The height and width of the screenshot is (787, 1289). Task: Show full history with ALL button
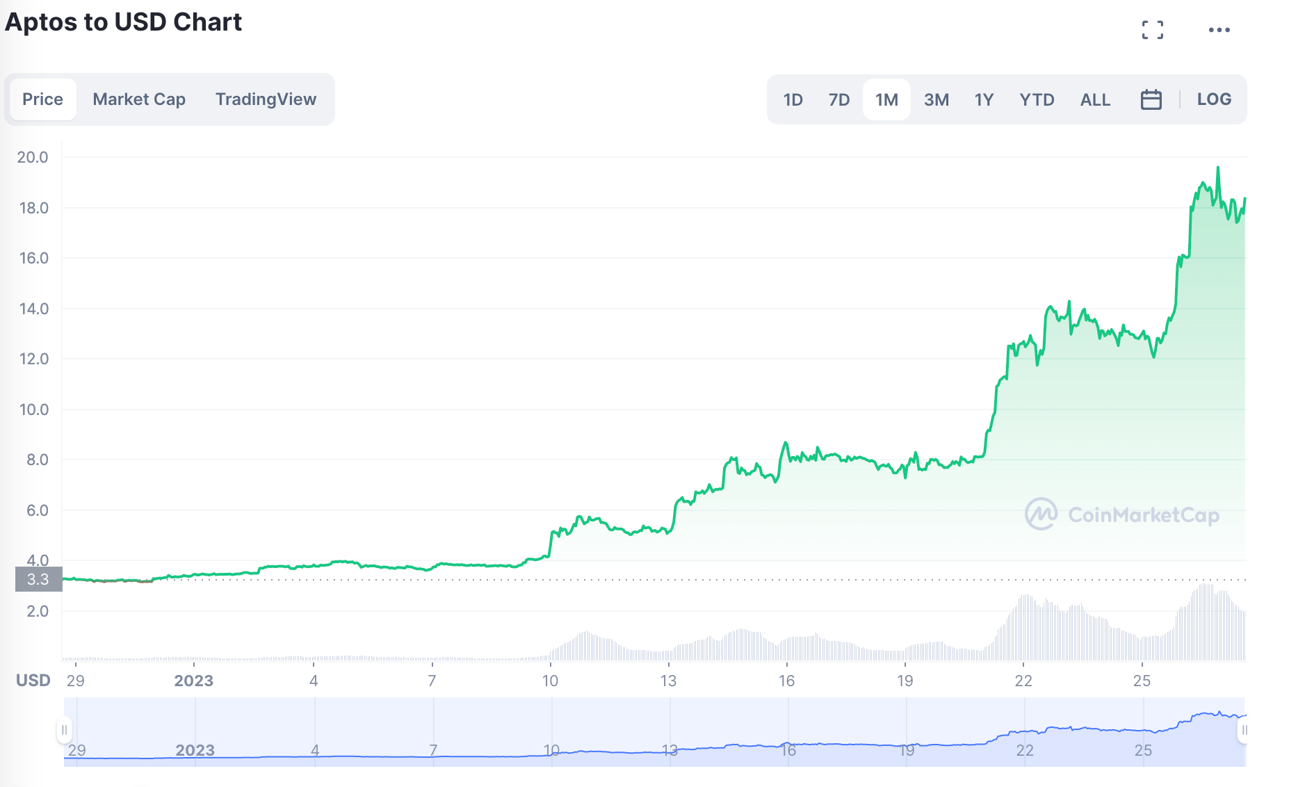point(1095,99)
